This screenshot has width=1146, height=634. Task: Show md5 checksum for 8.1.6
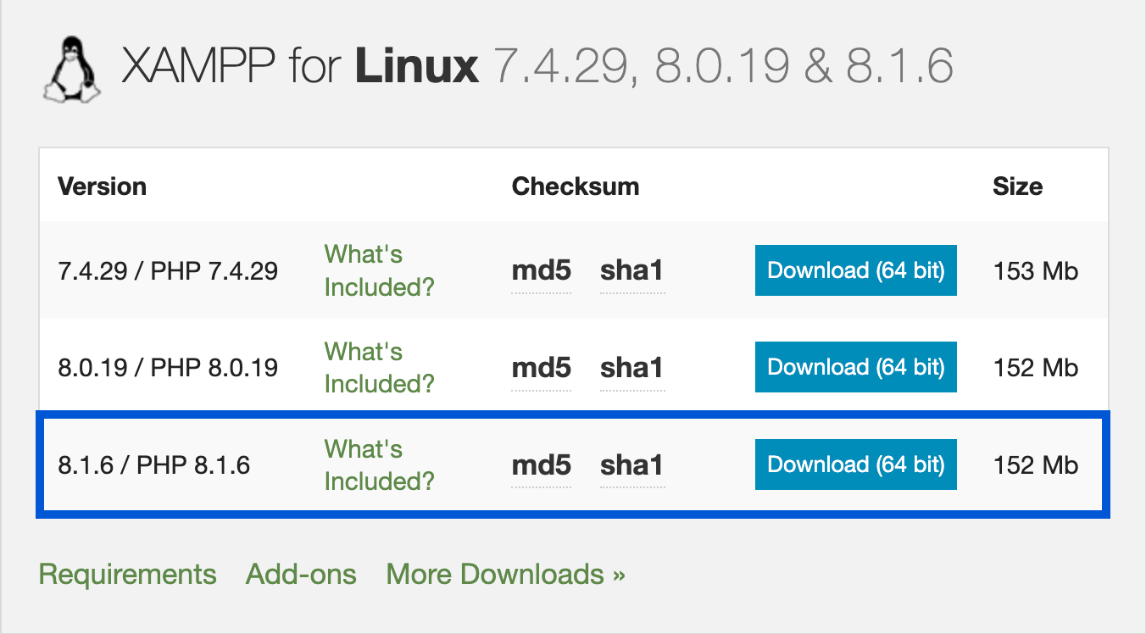(x=541, y=465)
